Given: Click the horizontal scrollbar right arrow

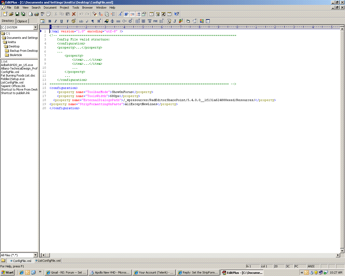Looking at the screenshot, I should tap(338, 255).
